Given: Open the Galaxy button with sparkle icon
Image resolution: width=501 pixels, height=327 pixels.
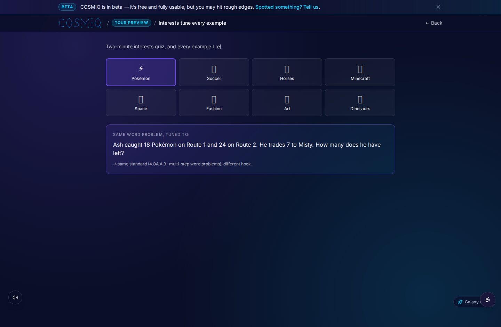Looking at the screenshot, I should pyautogui.click(x=467, y=302).
